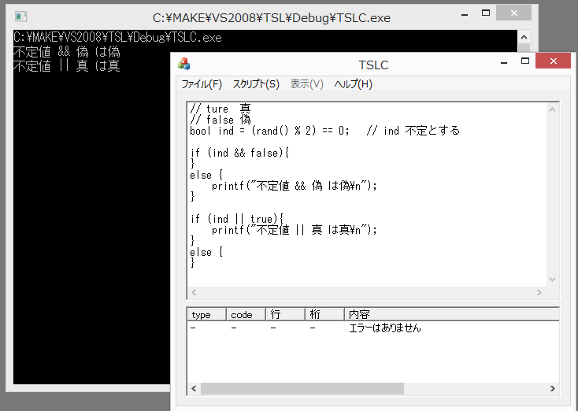Screen dimensions: 578x411
Task: Click the error list horizontal scrollbar thumb
Action: 302,388
